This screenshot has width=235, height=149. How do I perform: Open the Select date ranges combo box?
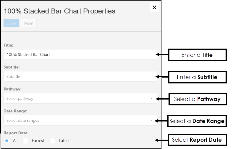pyautogui.click(x=76, y=120)
